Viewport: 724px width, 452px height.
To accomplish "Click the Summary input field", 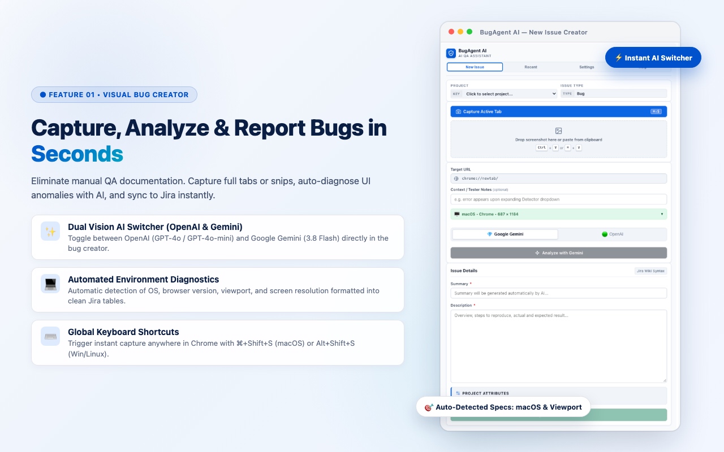I will [x=559, y=293].
